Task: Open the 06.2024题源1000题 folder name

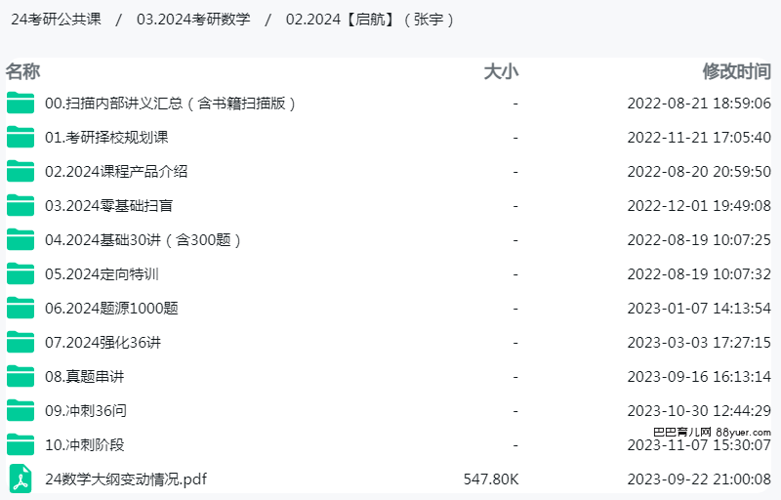Action: (x=111, y=309)
